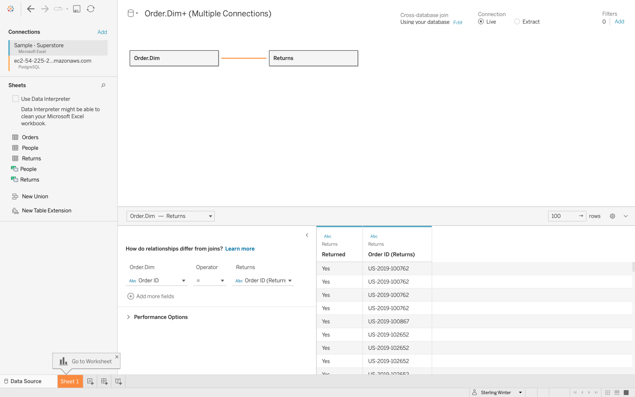Click the back arrow in toolbar
This screenshot has height=397, width=635.
coord(31,9)
